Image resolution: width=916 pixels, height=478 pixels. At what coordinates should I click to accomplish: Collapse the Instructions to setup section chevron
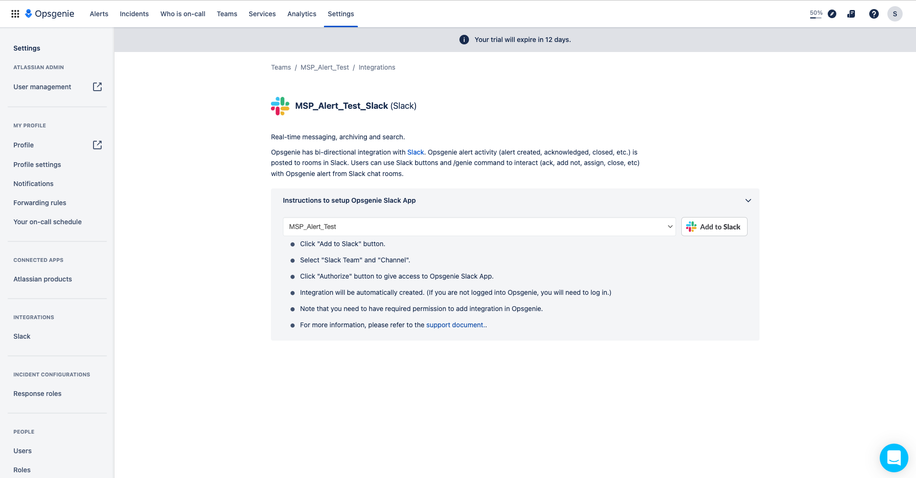click(x=748, y=200)
